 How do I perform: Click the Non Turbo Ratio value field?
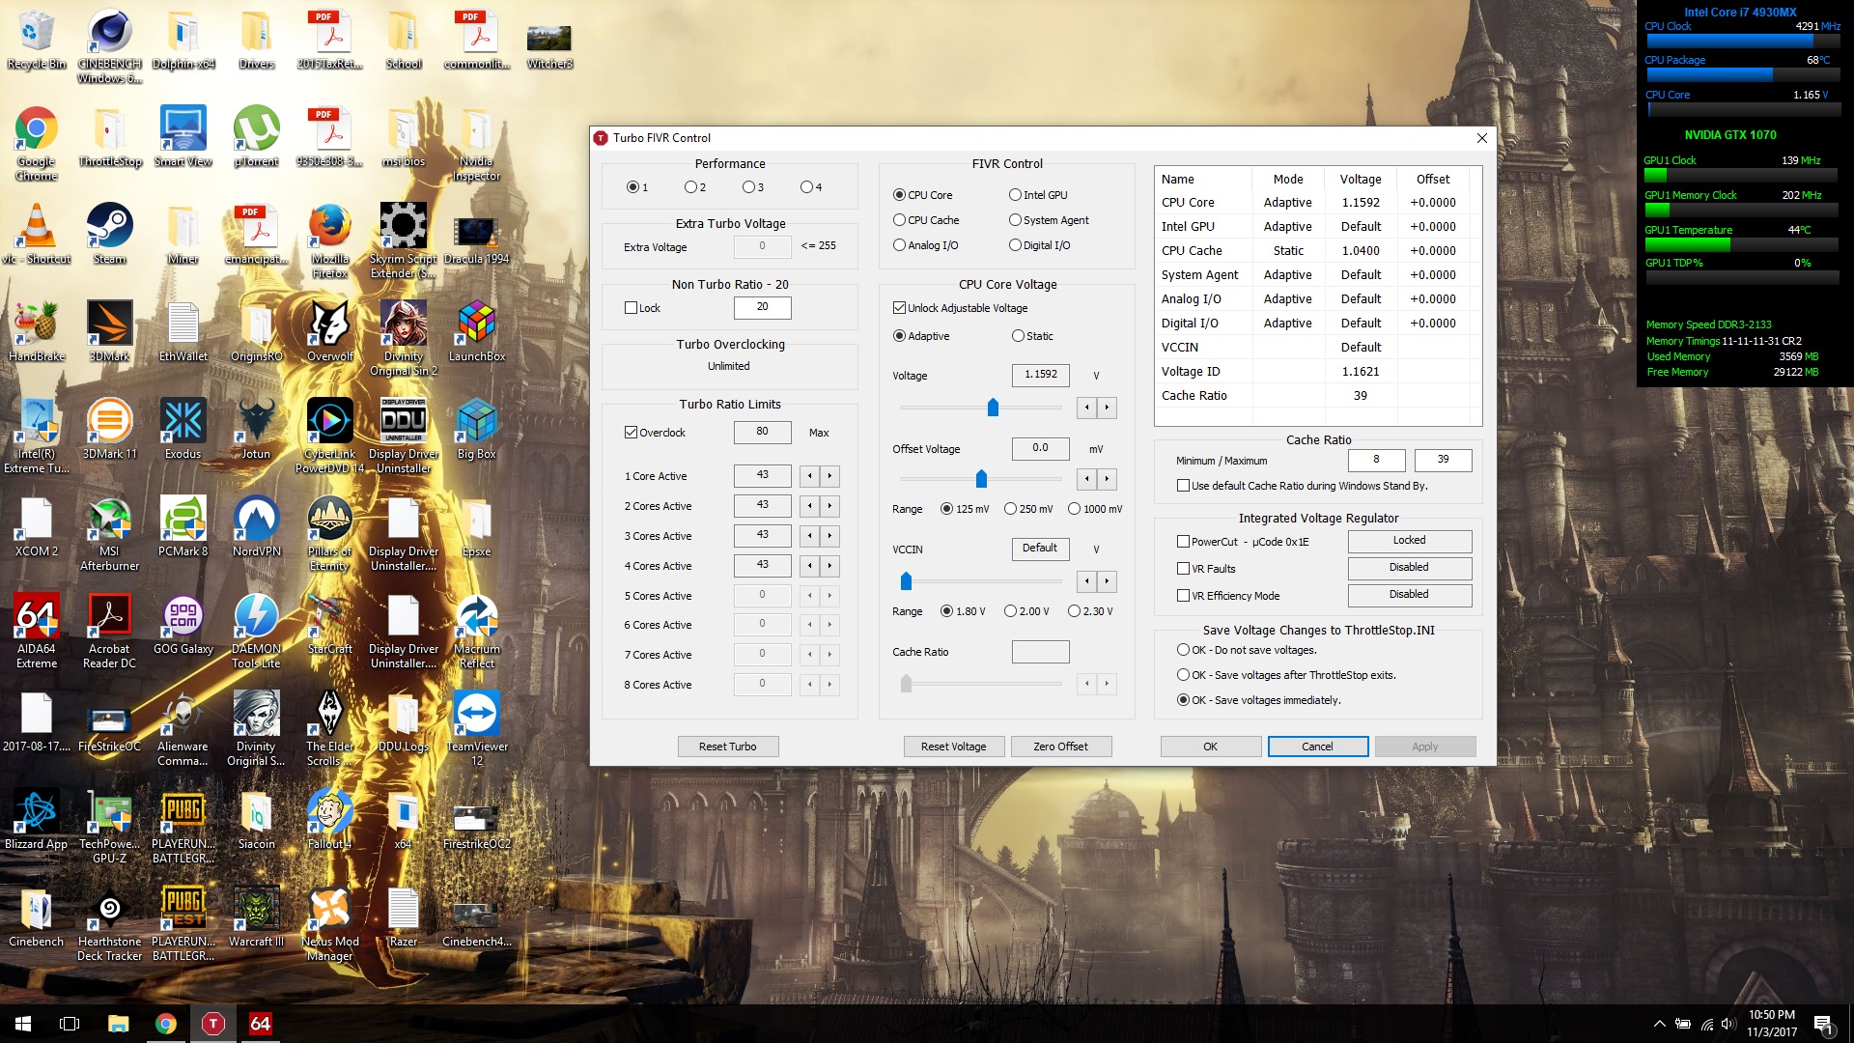tap(762, 308)
